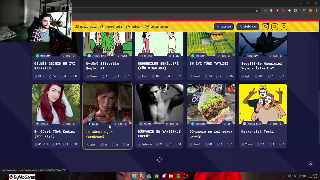Click the Oluştur create button

tap(224, 27)
